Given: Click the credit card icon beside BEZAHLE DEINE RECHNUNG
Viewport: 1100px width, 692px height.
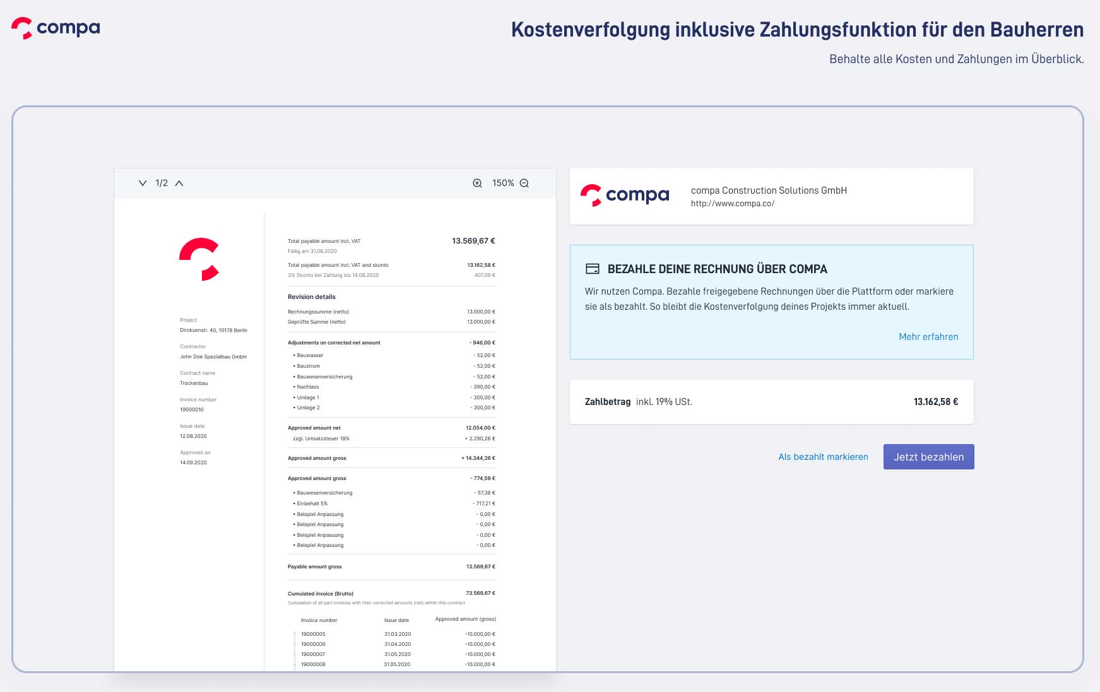Looking at the screenshot, I should pyautogui.click(x=593, y=269).
